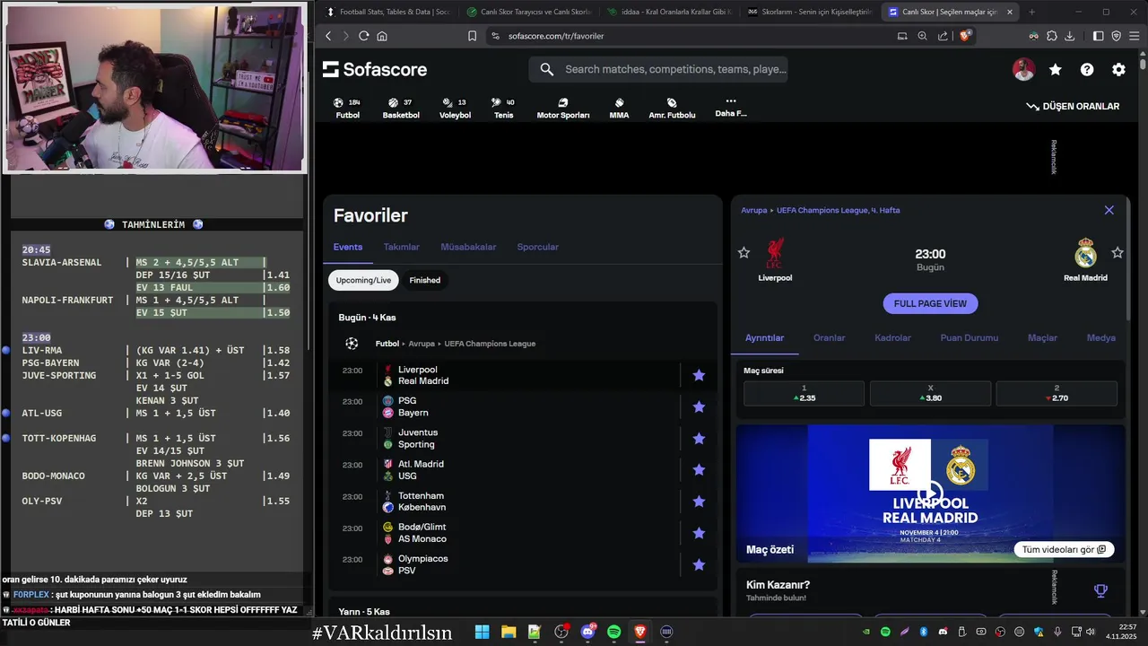Image resolution: width=1148 pixels, height=646 pixels.
Task: Open the Amr. Futbolu category
Action: point(672,109)
